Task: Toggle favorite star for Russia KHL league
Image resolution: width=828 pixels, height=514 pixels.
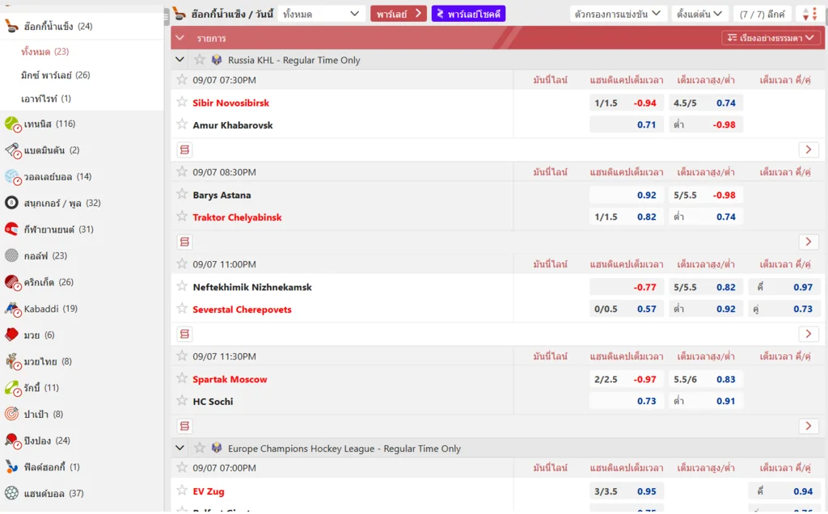Action: (200, 60)
